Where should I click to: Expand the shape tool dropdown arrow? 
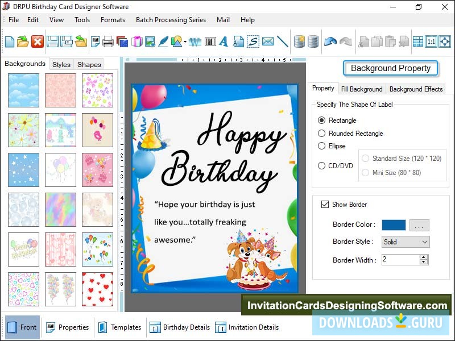pos(184,41)
